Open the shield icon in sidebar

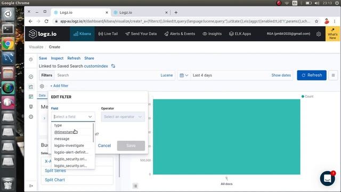tap(31, 107)
